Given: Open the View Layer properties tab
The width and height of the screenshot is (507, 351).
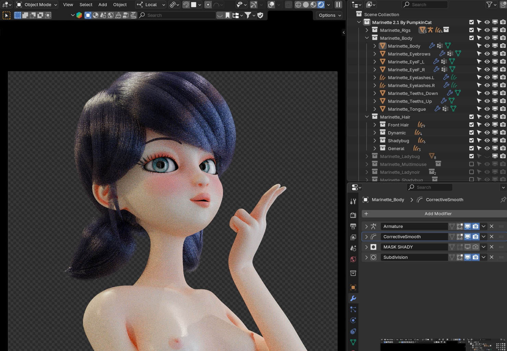Looking at the screenshot, I should [x=353, y=237].
